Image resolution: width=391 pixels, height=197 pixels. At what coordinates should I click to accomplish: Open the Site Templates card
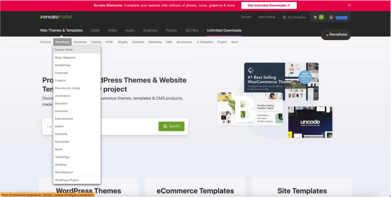pyautogui.click(x=302, y=187)
